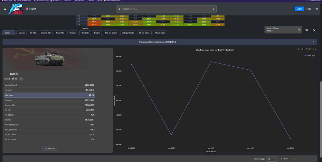Click the mar 2025 data point
Image resolution: width=322 pixels, height=162 pixels.
(x=171, y=135)
